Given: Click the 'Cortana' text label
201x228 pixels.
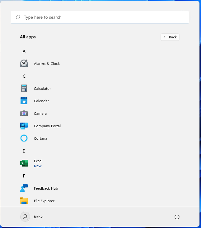Looking at the screenshot, I should pyautogui.click(x=40, y=138).
